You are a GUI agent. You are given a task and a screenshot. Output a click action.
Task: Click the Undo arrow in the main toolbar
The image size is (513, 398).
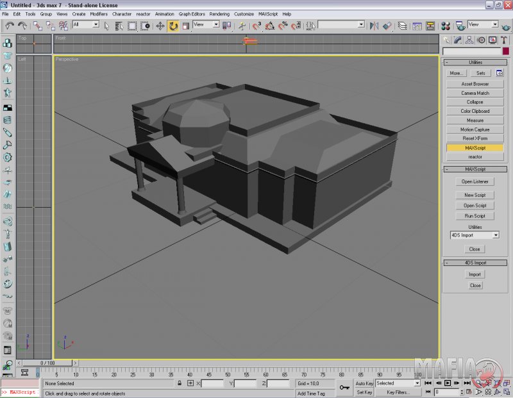click(9, 26)
